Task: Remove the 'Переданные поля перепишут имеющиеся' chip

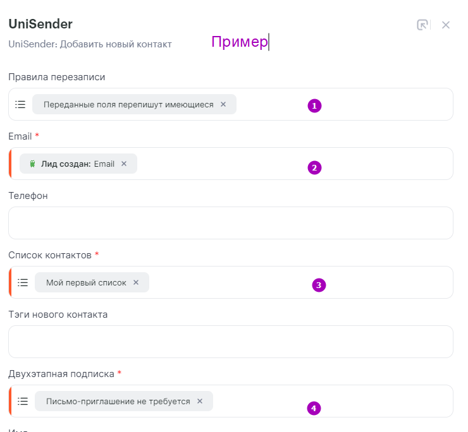Action: 223,104
